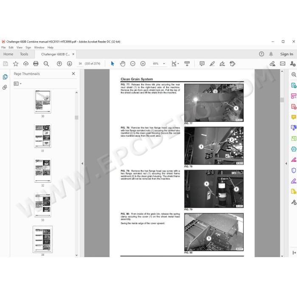Select the Hand pan tool
The height and width of the screenshot is (297, 297).
(x=123, y=64)
